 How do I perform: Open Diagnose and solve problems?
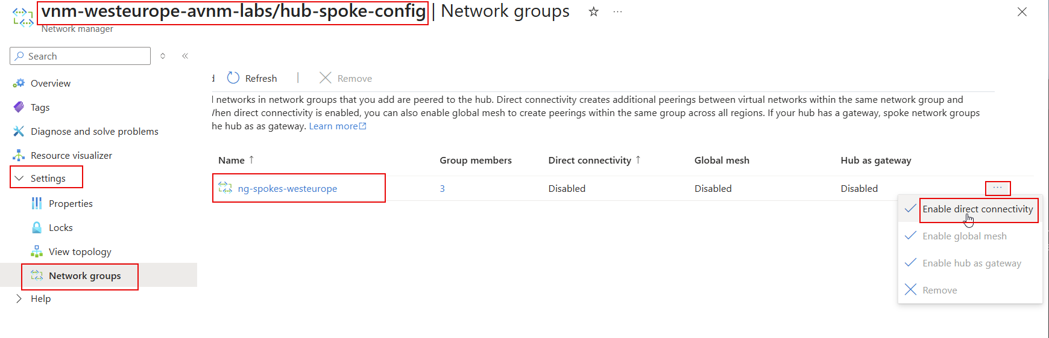click(94, 131)
